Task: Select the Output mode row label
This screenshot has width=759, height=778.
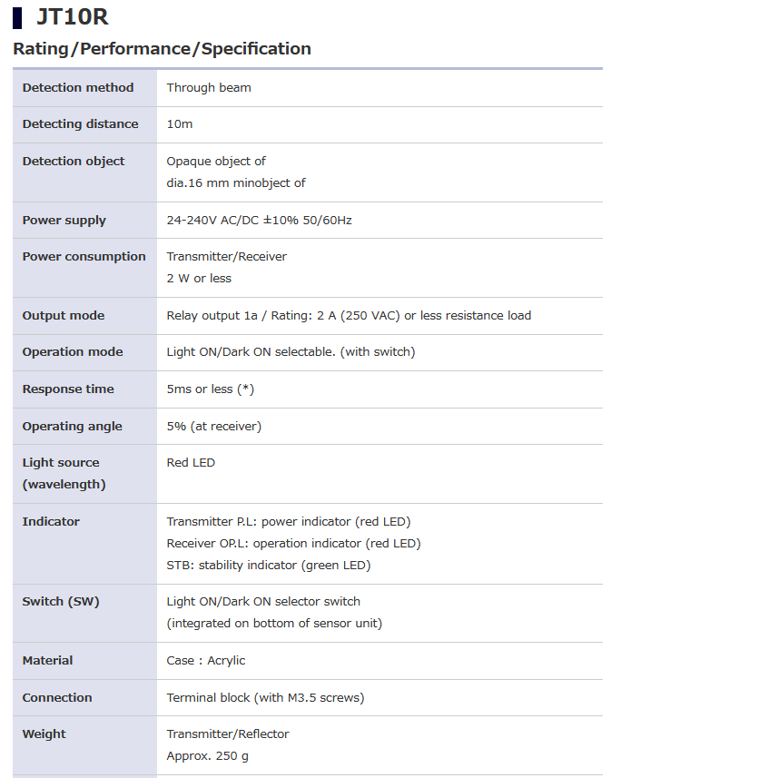Action: point(64,316)
